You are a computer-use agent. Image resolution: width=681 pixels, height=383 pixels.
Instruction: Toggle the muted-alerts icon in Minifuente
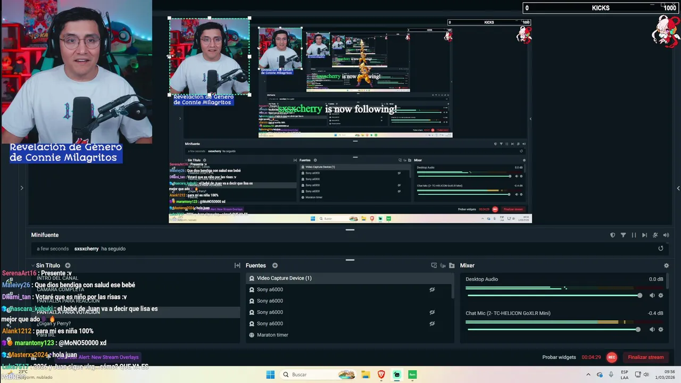(x=655, y=235)
